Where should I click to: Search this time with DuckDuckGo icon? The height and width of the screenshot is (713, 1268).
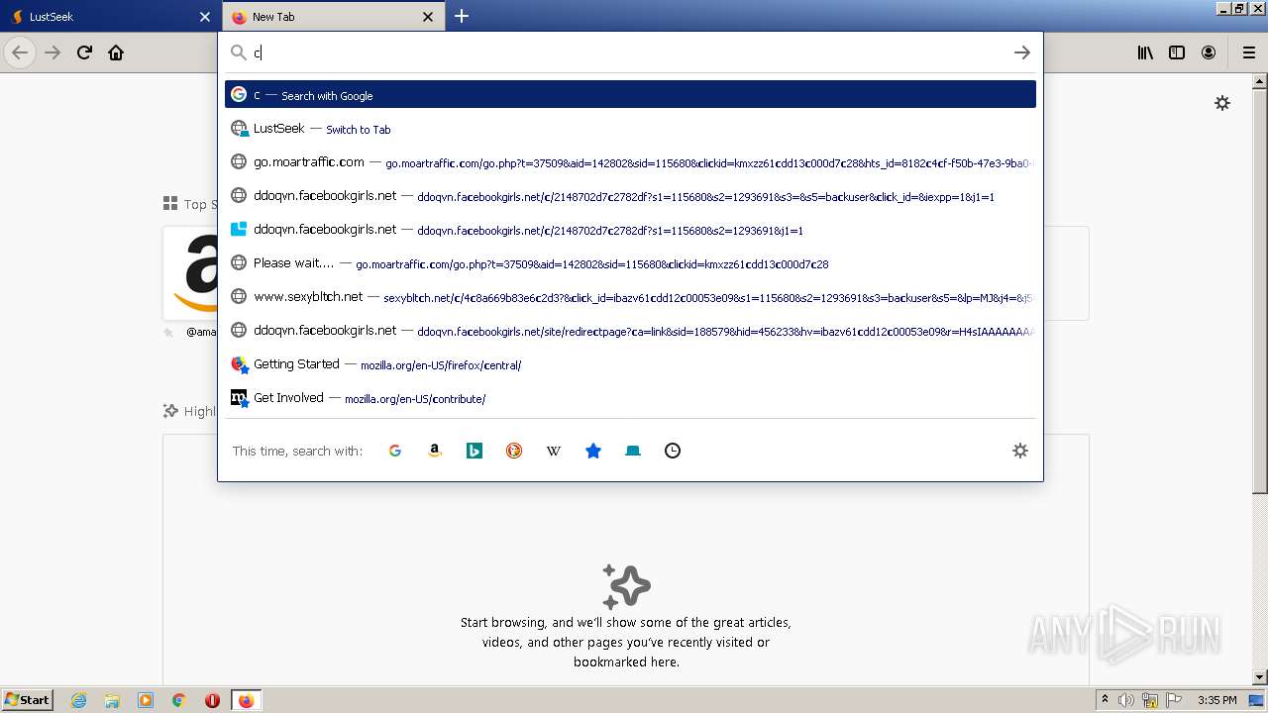coord(514,451)
